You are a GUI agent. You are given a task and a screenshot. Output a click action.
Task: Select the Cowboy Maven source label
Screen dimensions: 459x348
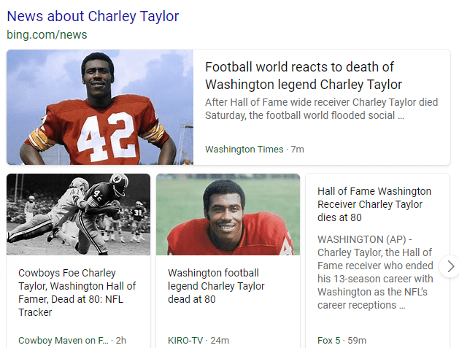click(63, 340)
